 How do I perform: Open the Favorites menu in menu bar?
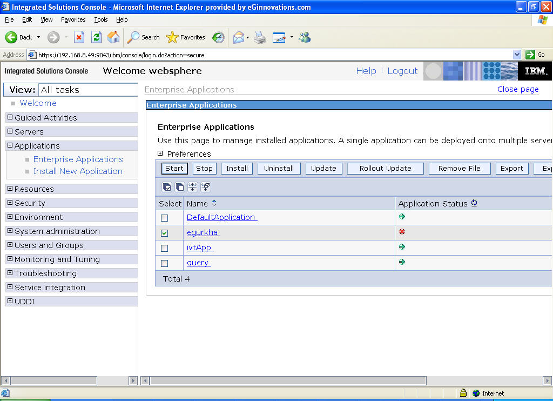coord(73,19)
